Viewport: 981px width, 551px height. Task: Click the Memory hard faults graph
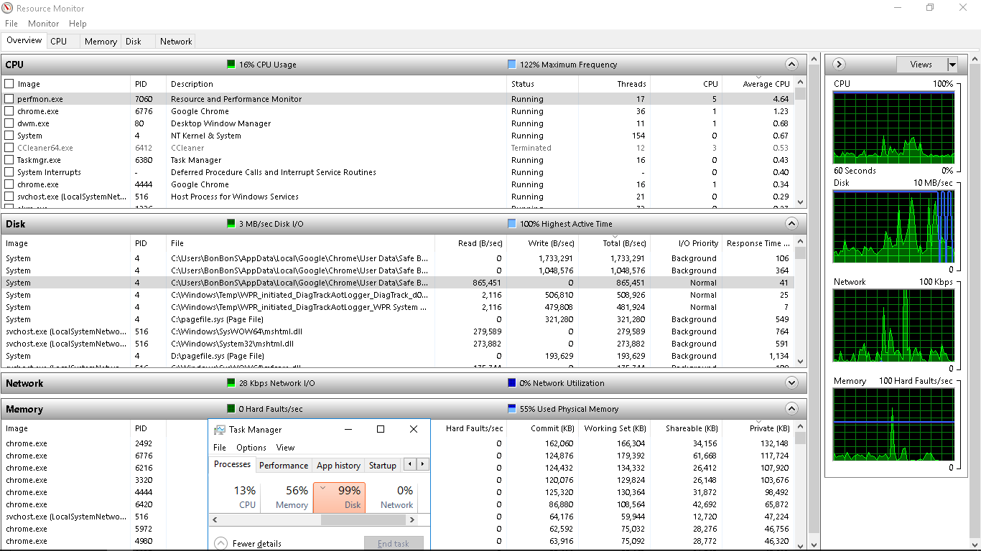[x=894, y=425]
